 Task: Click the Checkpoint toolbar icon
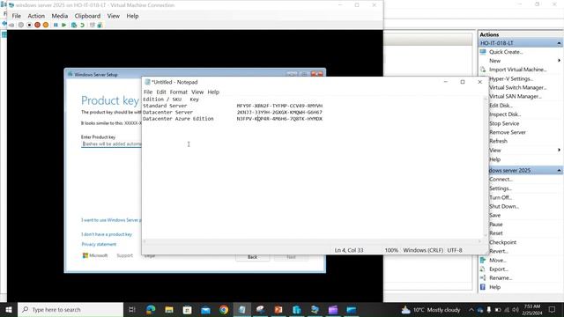tap(74, 25)
